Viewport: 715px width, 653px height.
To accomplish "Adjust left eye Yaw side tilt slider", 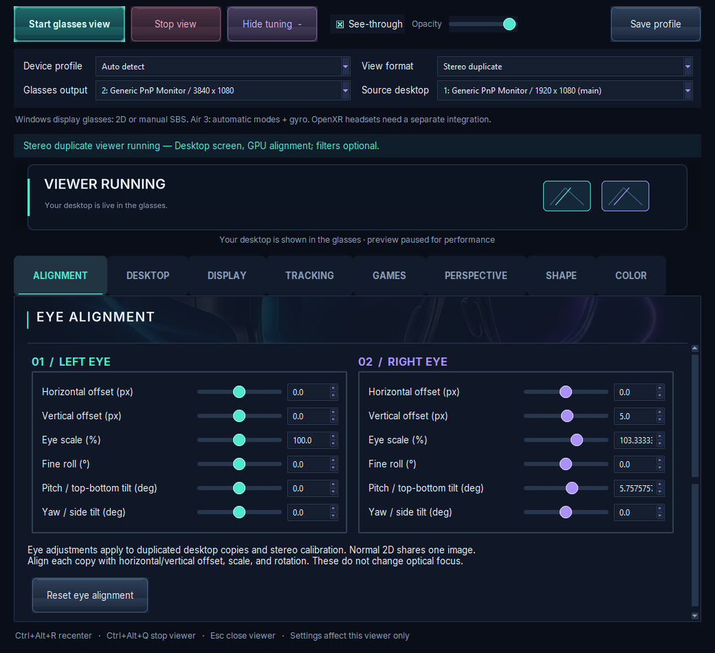I will (239, 512).
